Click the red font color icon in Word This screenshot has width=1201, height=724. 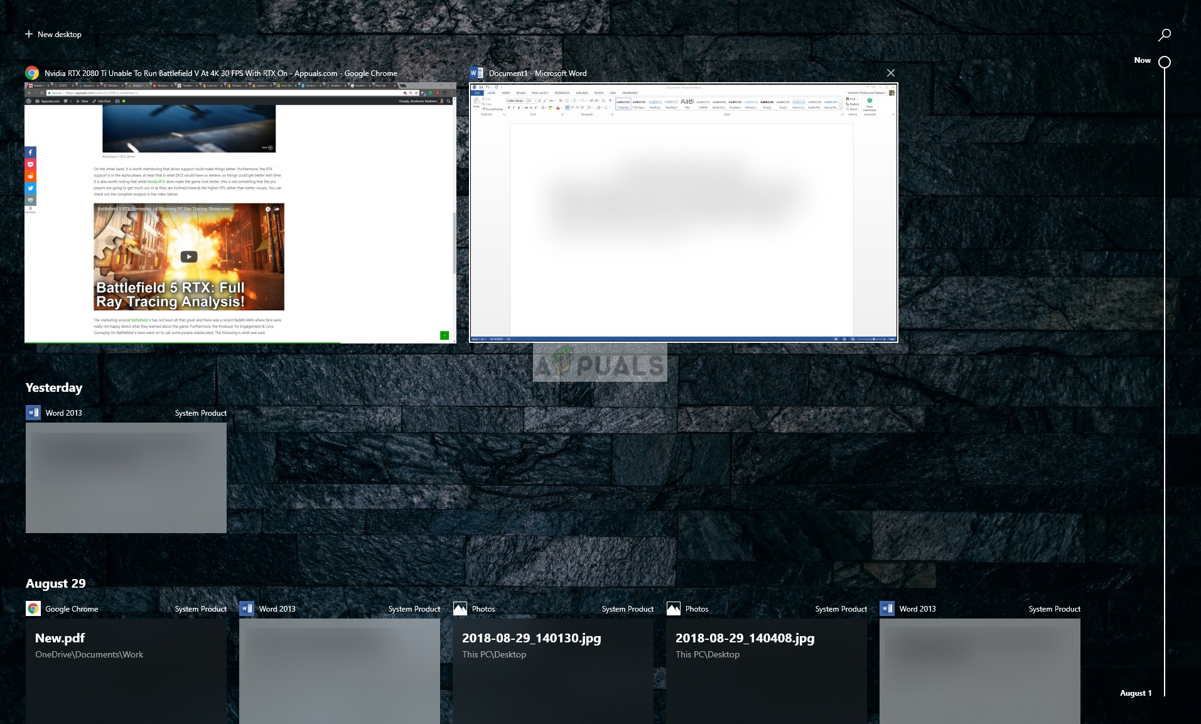click(557, 107)
